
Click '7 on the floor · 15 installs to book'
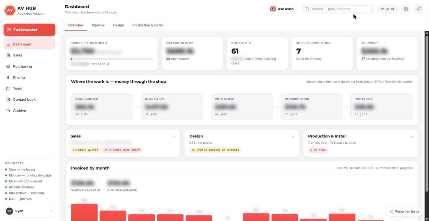click(x=332, y=143)
